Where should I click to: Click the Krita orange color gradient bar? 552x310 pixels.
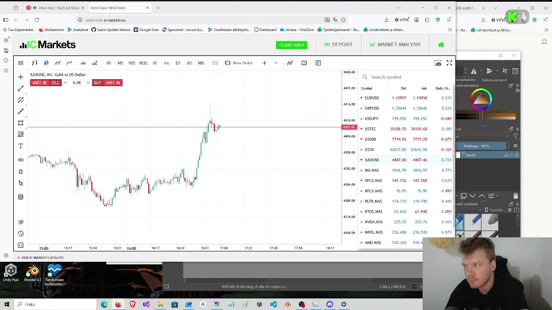485,116
